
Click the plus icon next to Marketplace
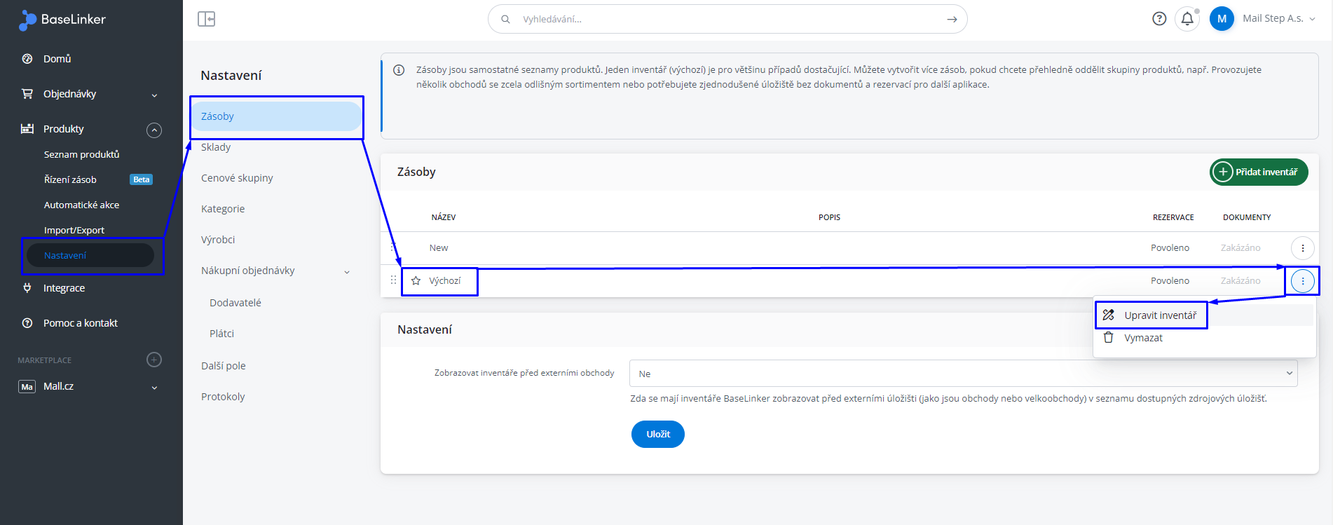point(154,360)
